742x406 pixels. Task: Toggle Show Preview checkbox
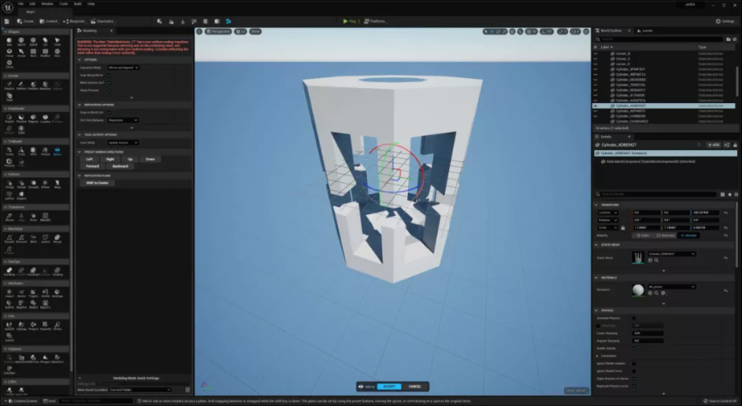109,91
